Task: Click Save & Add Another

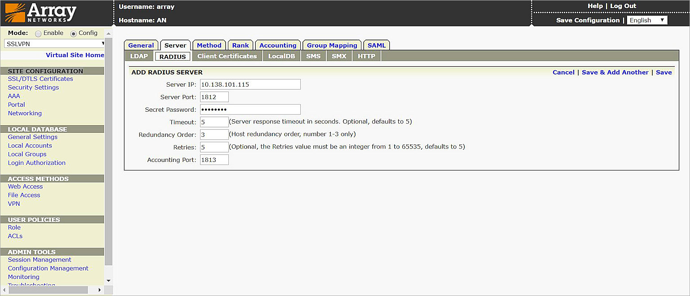Action: click(x=615, y=72)
